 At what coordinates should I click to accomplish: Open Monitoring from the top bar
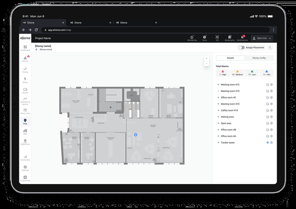(x=192, y=38)
